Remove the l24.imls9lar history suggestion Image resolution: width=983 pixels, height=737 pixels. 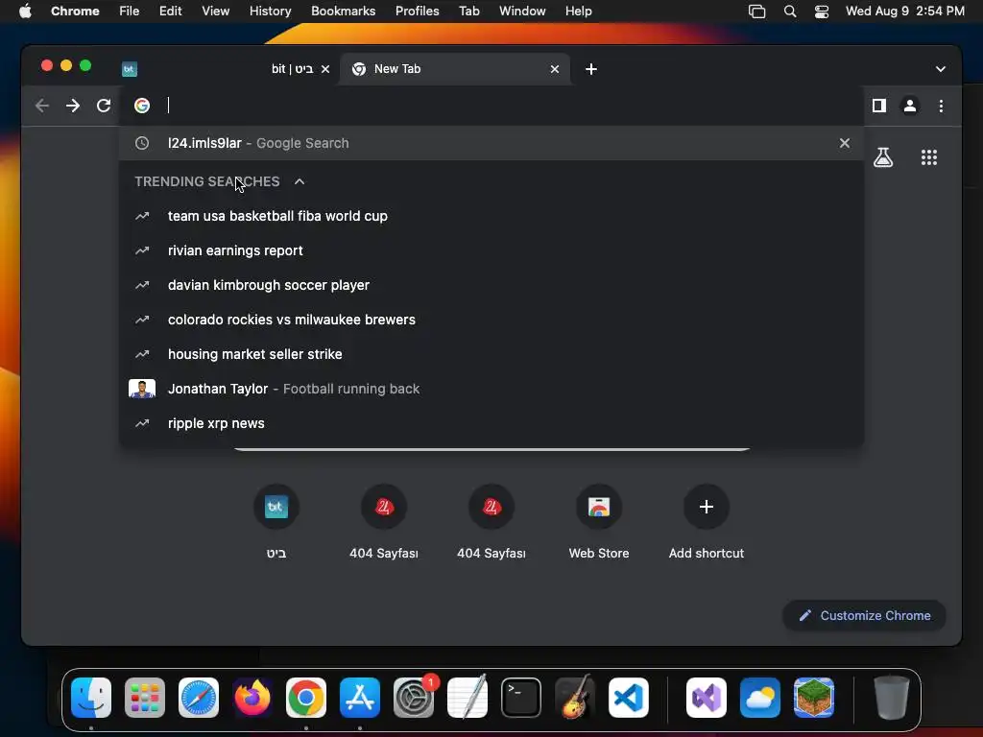pyautogui.click(x=845, y=143)
